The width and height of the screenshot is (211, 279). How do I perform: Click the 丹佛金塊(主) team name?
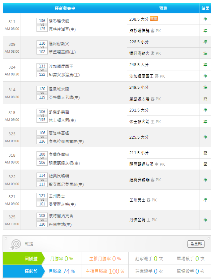(60, 224)
